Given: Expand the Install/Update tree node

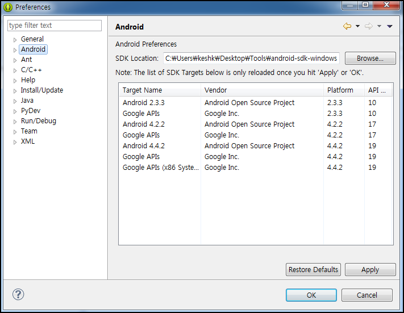Looking at the screenshot, I should click(x=15, y=91).
